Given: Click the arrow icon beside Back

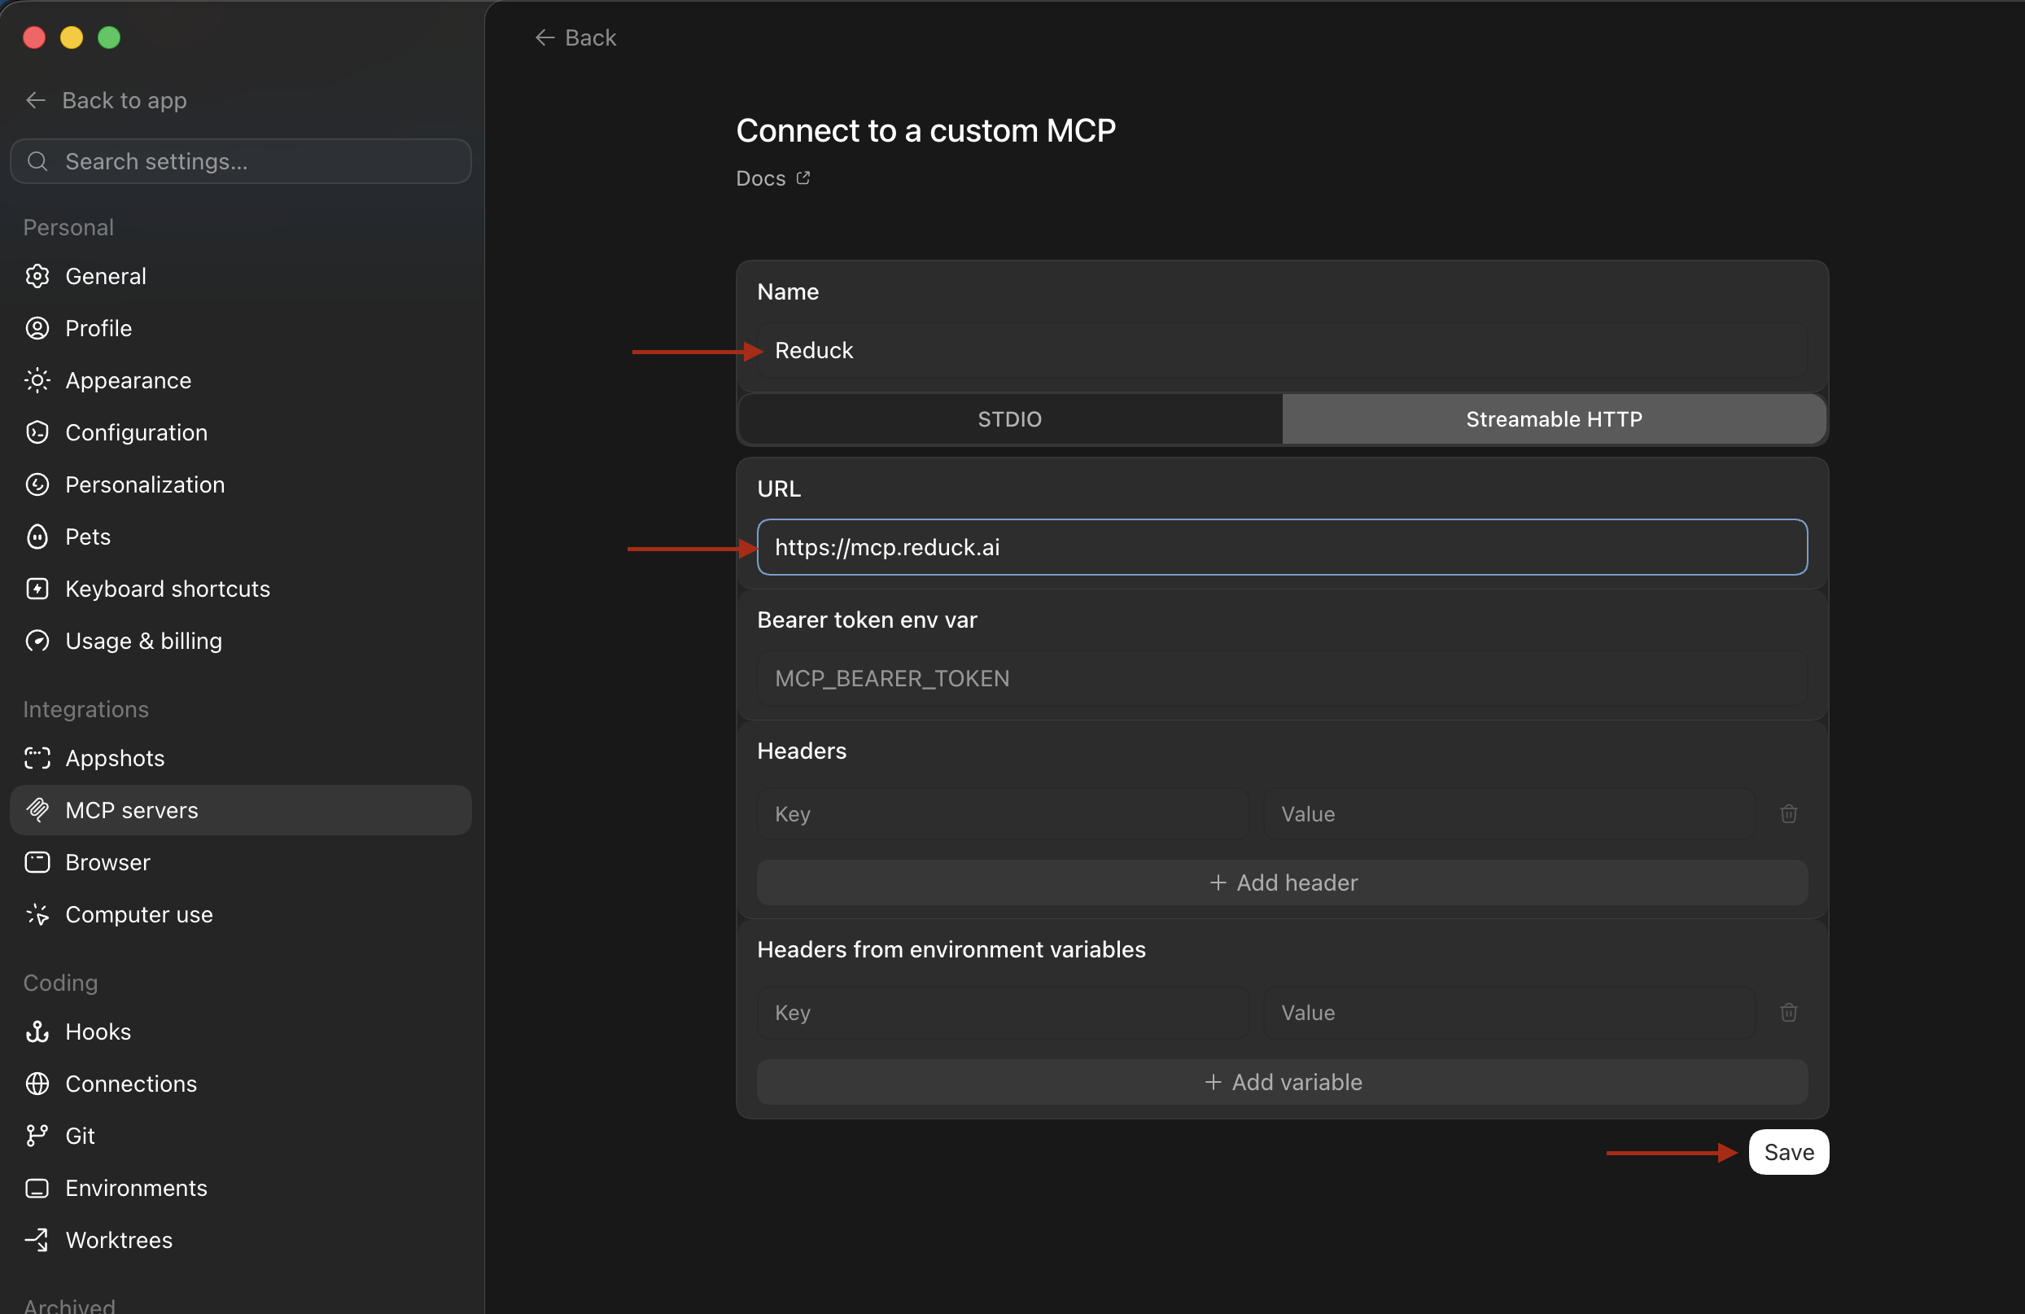Looking at the screenshot, I should [x=545, y=37].
